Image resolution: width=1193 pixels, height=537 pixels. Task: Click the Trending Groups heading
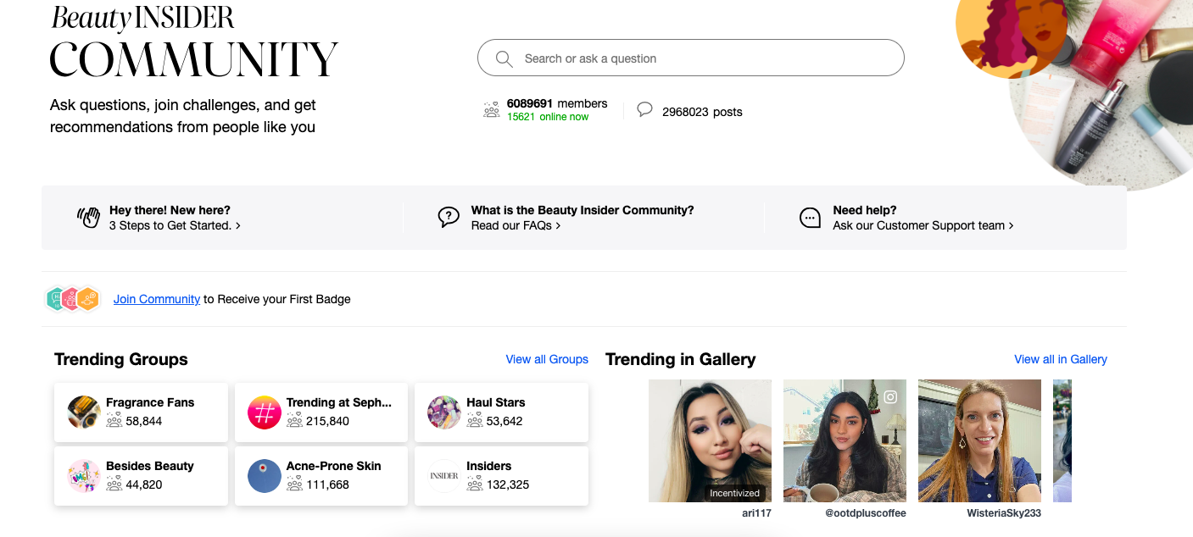point(121,359)
